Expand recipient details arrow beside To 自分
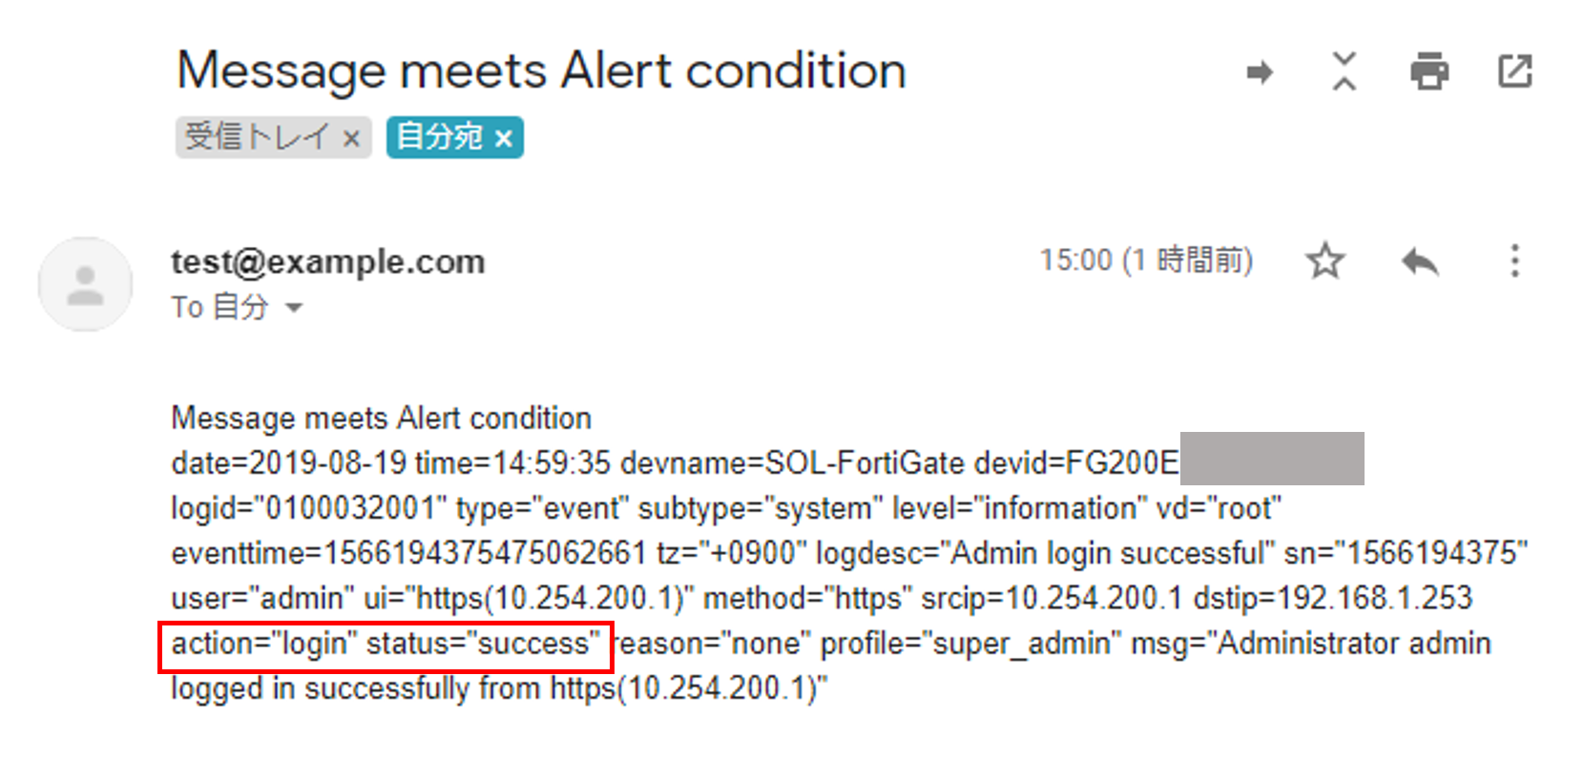The image size is (1584, 758). click(x=294, y=307)
